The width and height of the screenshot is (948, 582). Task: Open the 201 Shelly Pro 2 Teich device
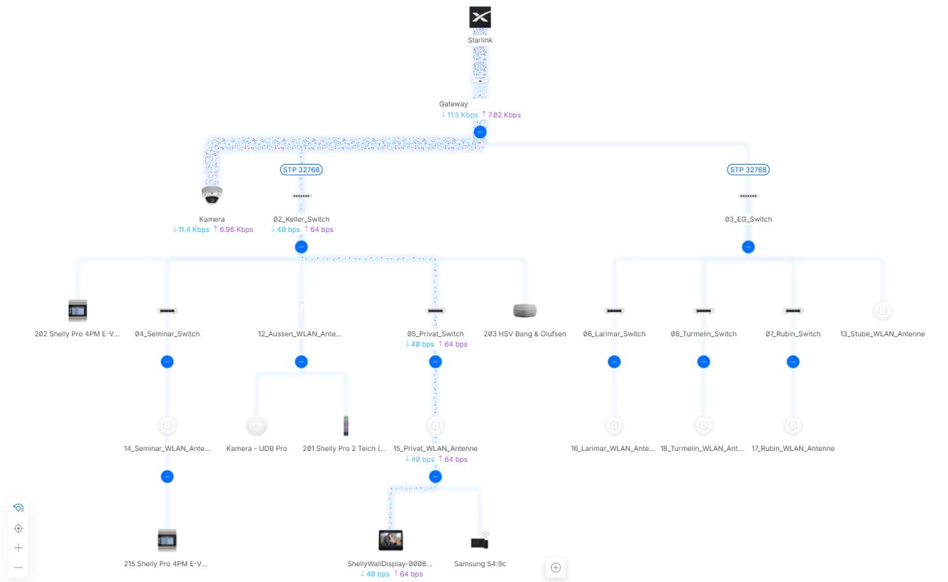(346, 426)
